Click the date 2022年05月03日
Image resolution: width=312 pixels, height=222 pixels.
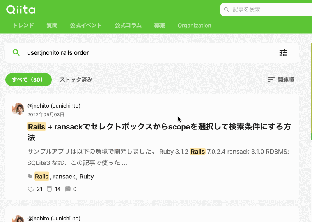click(46, 114)
